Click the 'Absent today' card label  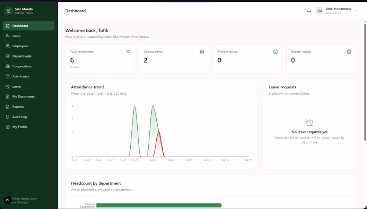click(301, 52)
